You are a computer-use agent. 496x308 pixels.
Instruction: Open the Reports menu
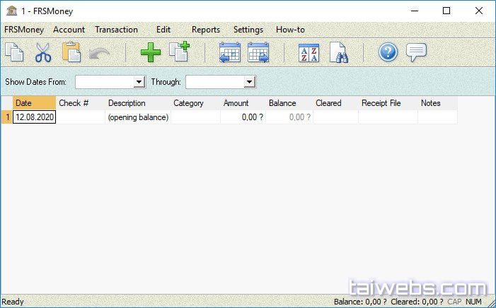(206, 30)
